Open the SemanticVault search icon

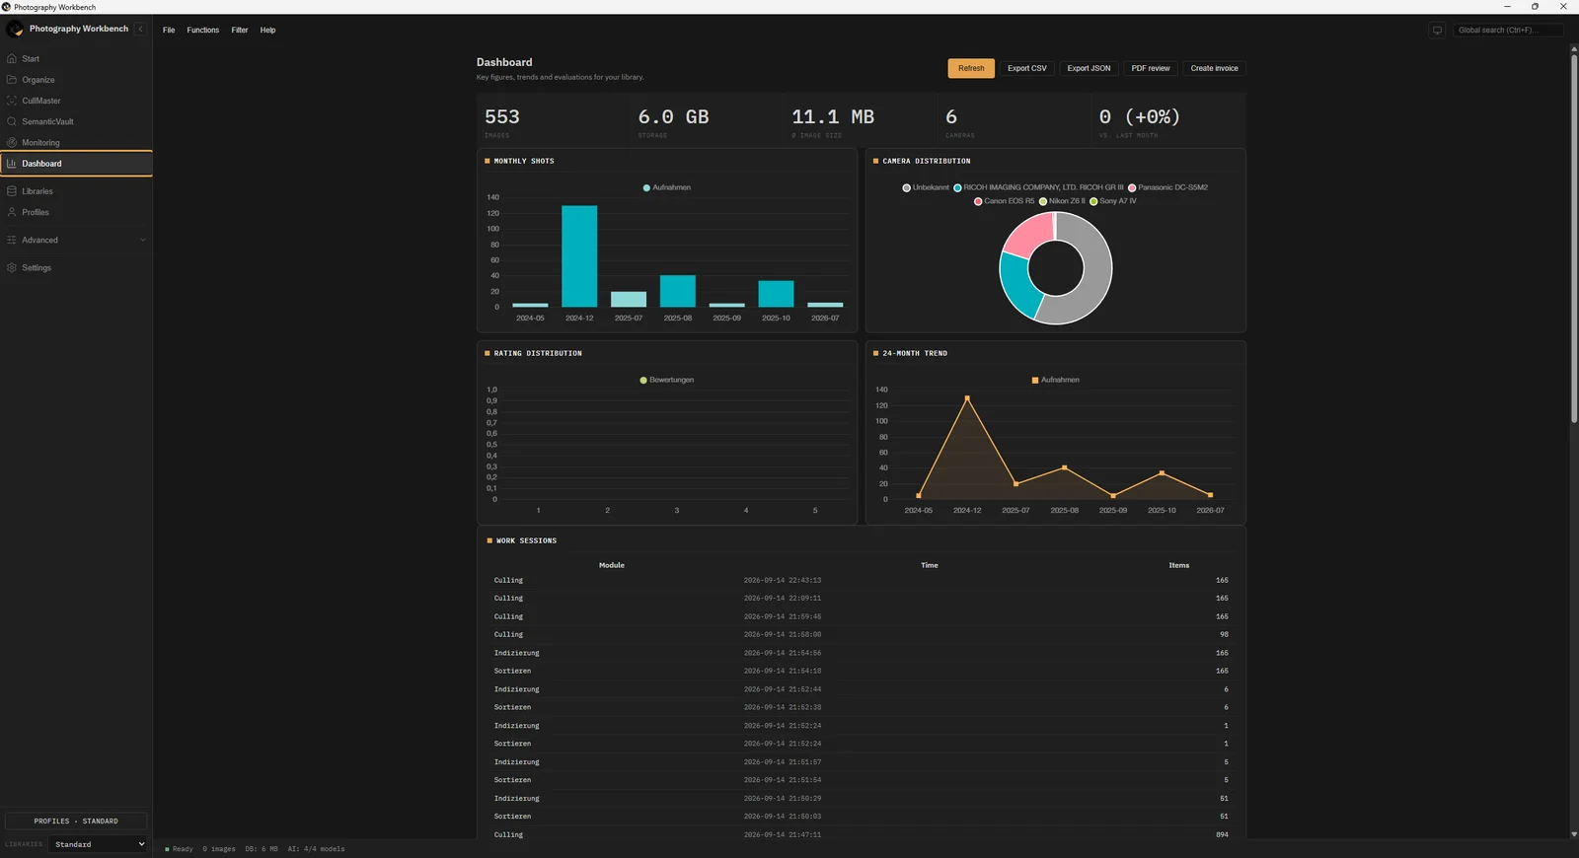pos(12,121)
